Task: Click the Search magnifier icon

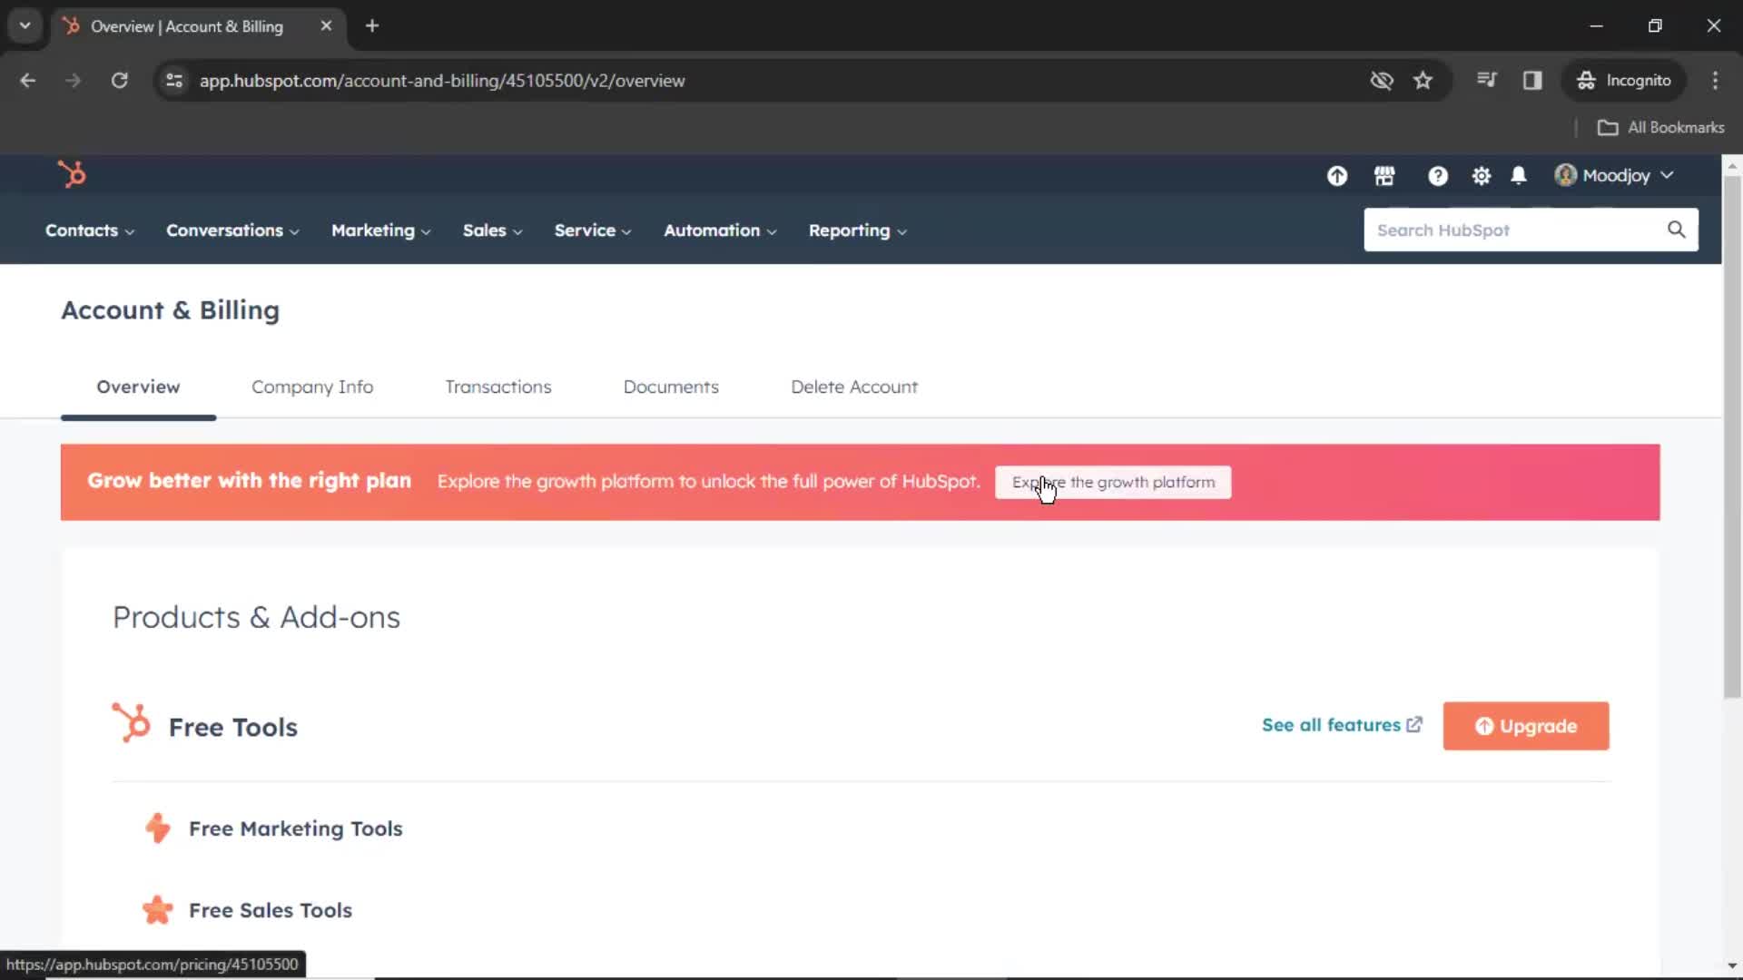Action: [1676, 230]
